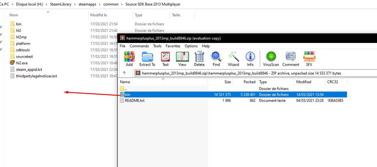Viewport: 377px width, 167px height.
Task: Click the thirdpartylegalnotices.txt file icon
Action: (13, 76)
